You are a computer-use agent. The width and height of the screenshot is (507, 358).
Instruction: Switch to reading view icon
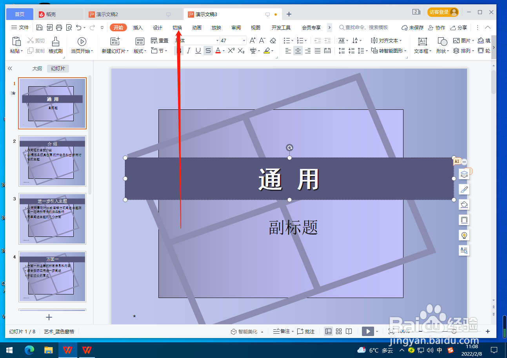[349, 331]
